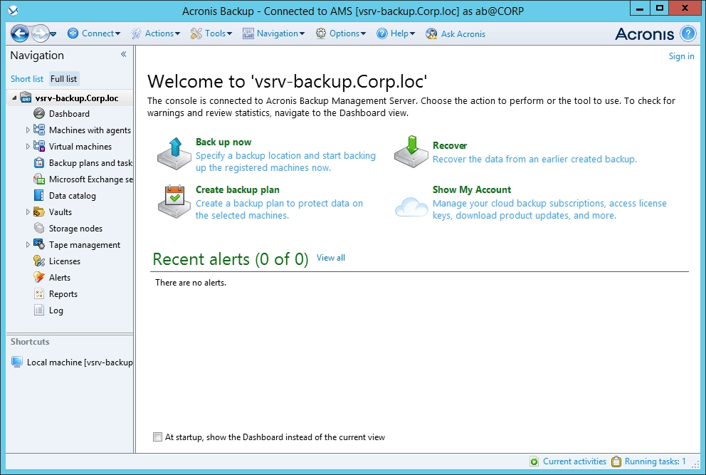This screenshot has width=706, height=475.
Task: Click the Acronis app icon in title bar
Action: click(x=14, y=11)
